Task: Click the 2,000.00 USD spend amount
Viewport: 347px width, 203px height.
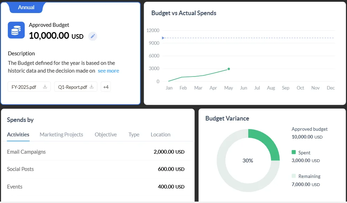Action: click(x=169, y=152)
